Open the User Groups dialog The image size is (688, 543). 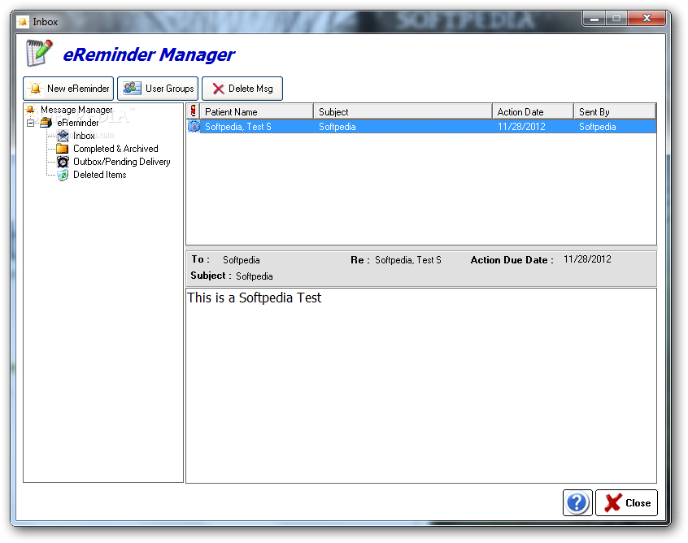tap(158, 89)
